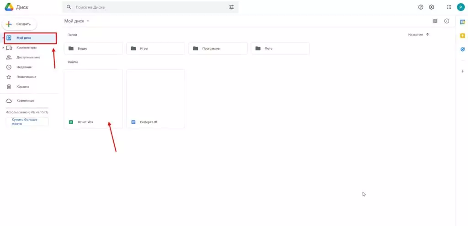Expand the Компьютеры tree arrow

click(x=3, y=47)
